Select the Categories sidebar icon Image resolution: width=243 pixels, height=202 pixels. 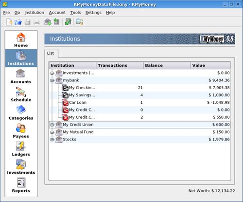pos(21,112)
